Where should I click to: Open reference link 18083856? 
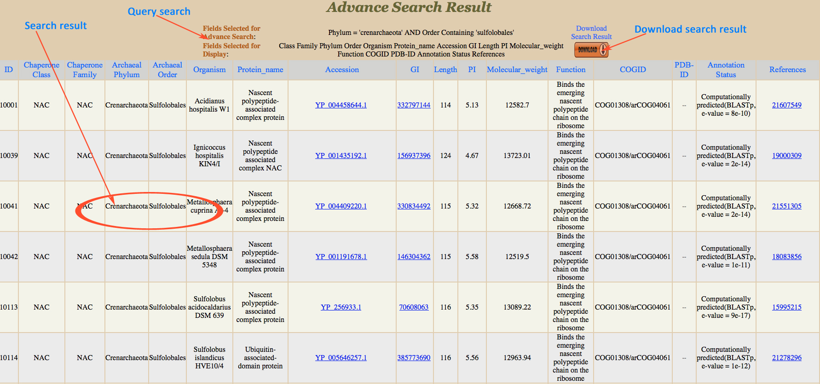point(787,257)
